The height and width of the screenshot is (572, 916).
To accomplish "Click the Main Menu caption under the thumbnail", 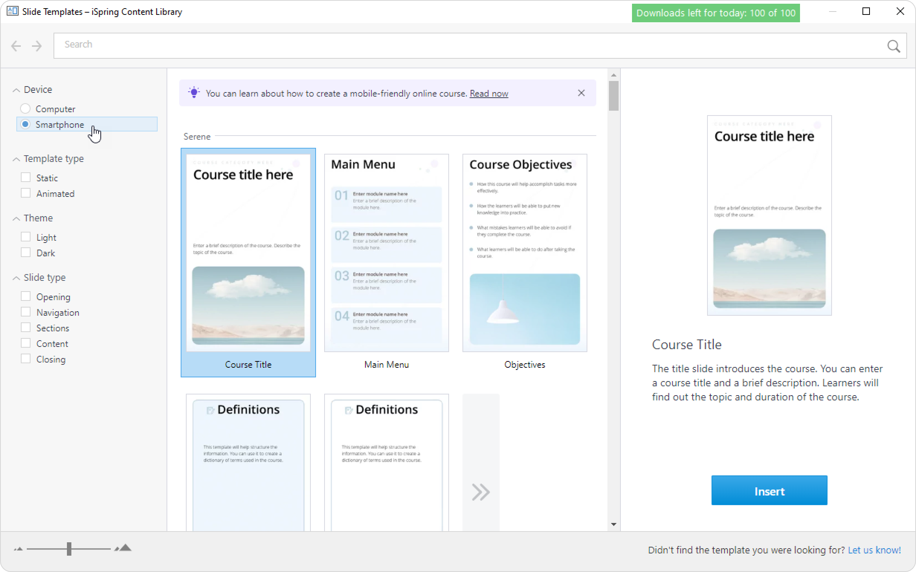I will coord(387,364).
